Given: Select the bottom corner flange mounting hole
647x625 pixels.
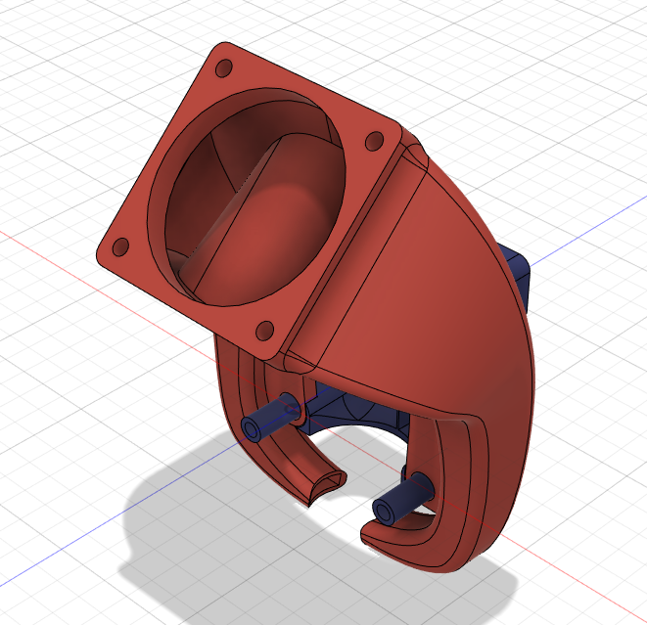Looking at the screenshot, I should (265, 331).
